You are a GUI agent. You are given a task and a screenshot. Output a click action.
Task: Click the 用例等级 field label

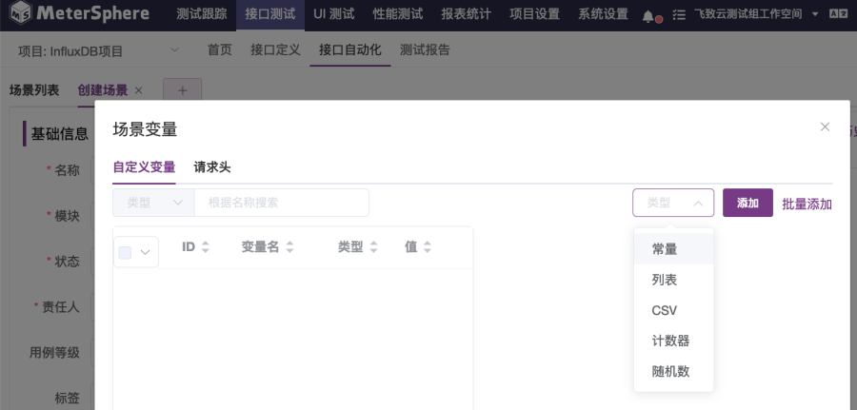coord(54,353)
